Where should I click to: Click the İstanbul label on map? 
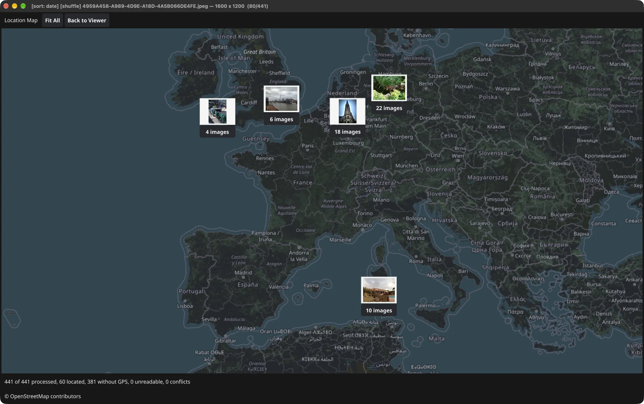pyautogui.click(x=593, y=266)
